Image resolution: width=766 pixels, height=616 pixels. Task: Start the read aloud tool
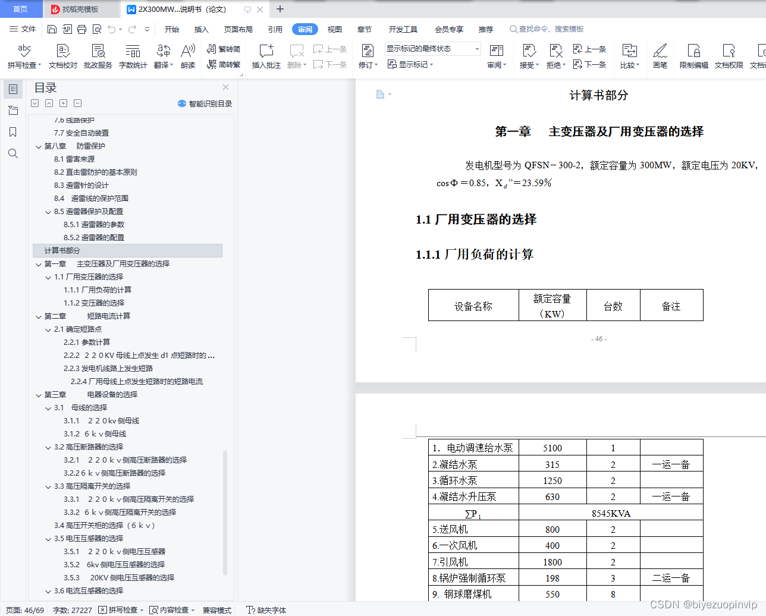(x=188, y=56)
